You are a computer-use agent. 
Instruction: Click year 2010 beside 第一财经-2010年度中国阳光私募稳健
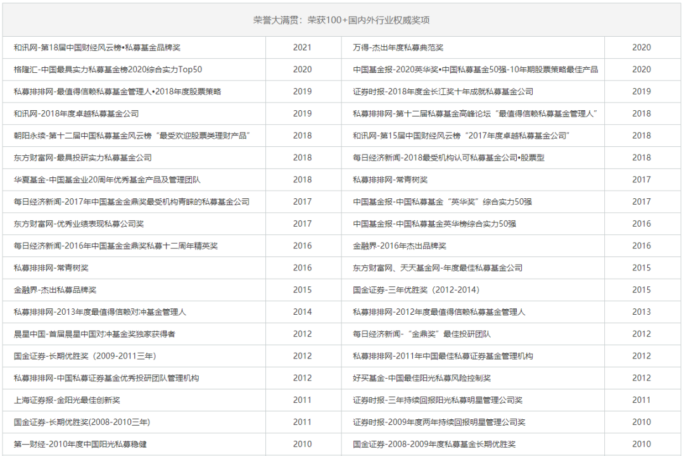[302, 444]
